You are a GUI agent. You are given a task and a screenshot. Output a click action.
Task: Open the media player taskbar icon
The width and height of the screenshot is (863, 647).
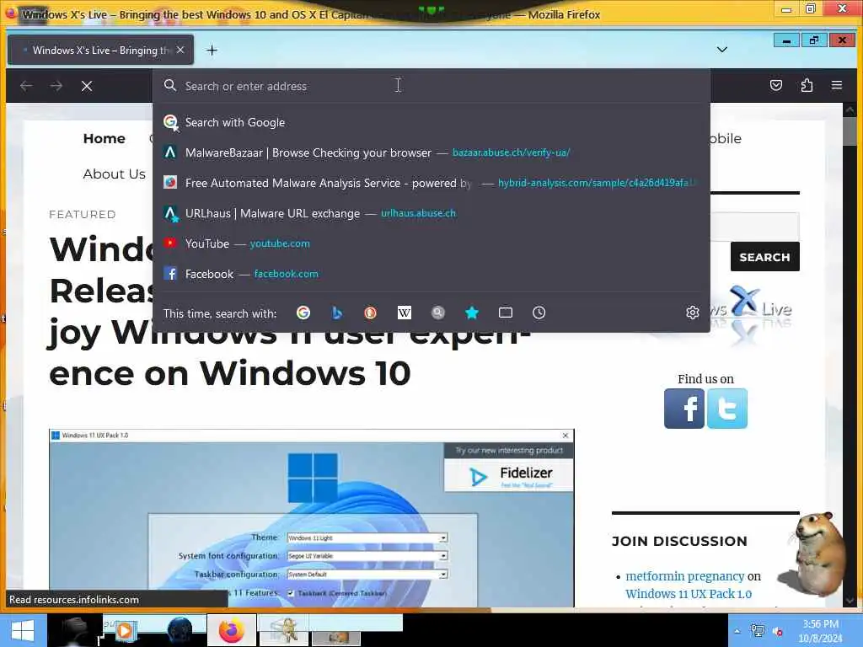(x=125, y=630)
